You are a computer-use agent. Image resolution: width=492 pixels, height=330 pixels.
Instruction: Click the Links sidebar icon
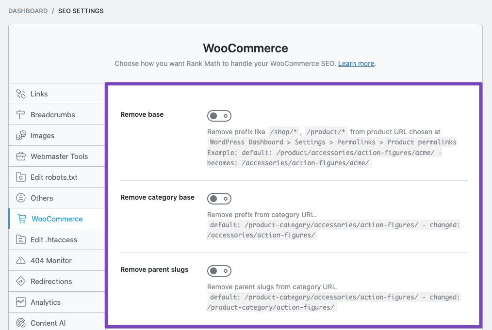(21, 94)
